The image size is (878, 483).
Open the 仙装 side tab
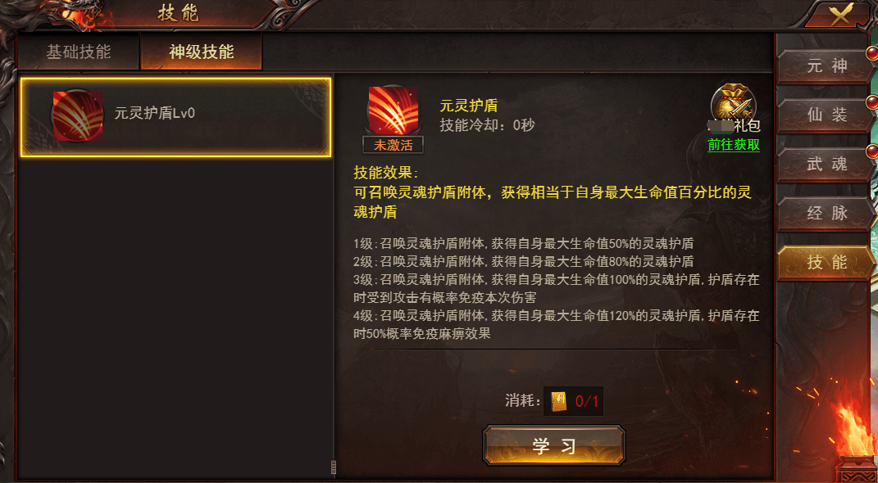coord(824,115)
